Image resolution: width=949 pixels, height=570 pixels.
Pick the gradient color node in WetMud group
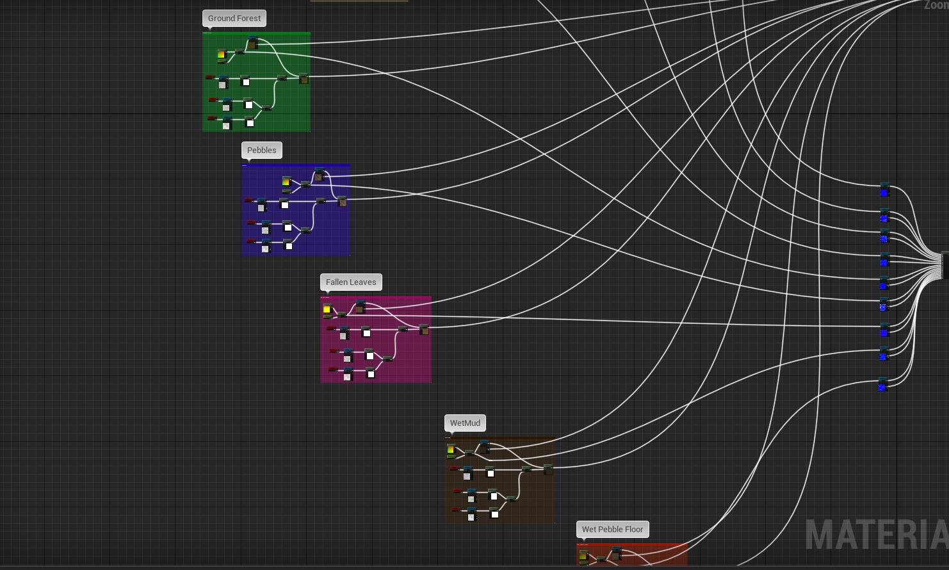point(451,450)
